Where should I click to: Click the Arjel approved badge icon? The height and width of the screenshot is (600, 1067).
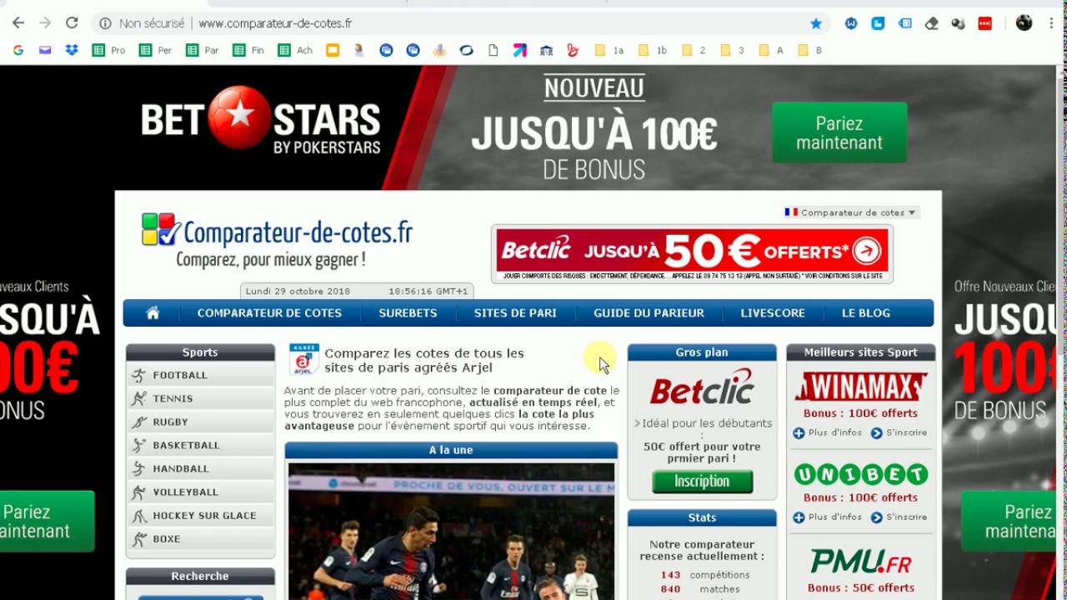303,359
